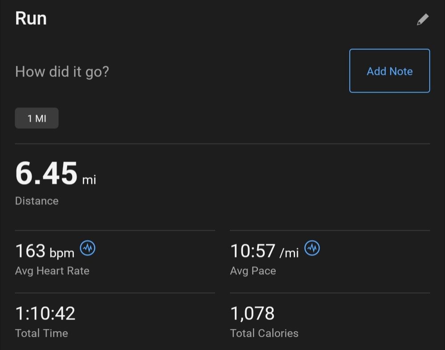Click the Avg Heart Rate stat label

tap(52, 270)
